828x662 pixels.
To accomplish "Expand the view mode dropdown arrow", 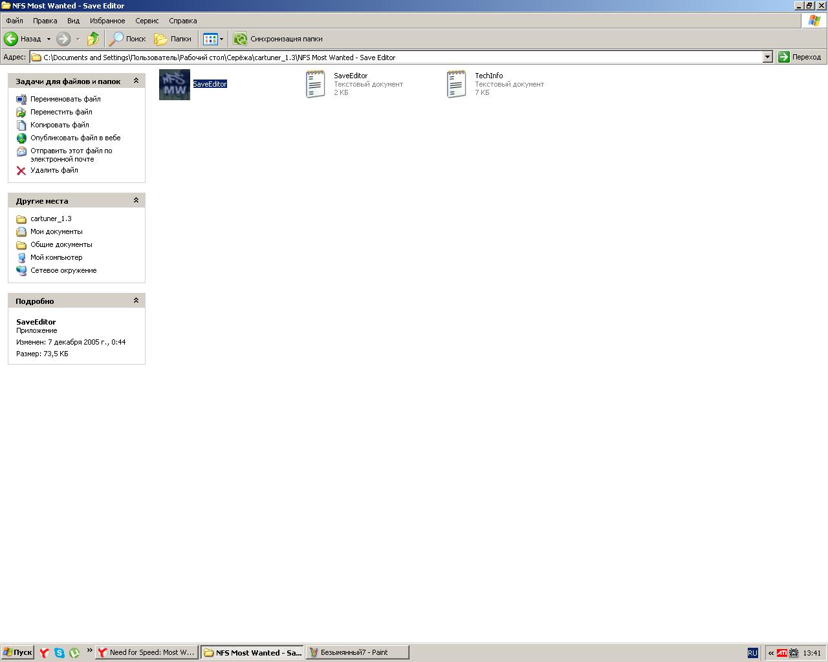I will [221, 39].
